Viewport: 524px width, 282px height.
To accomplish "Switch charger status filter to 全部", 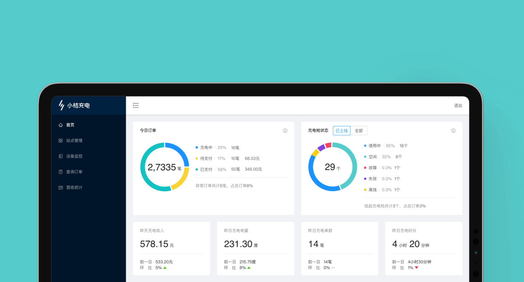I will pyautogui.click(x=359, y=131).
